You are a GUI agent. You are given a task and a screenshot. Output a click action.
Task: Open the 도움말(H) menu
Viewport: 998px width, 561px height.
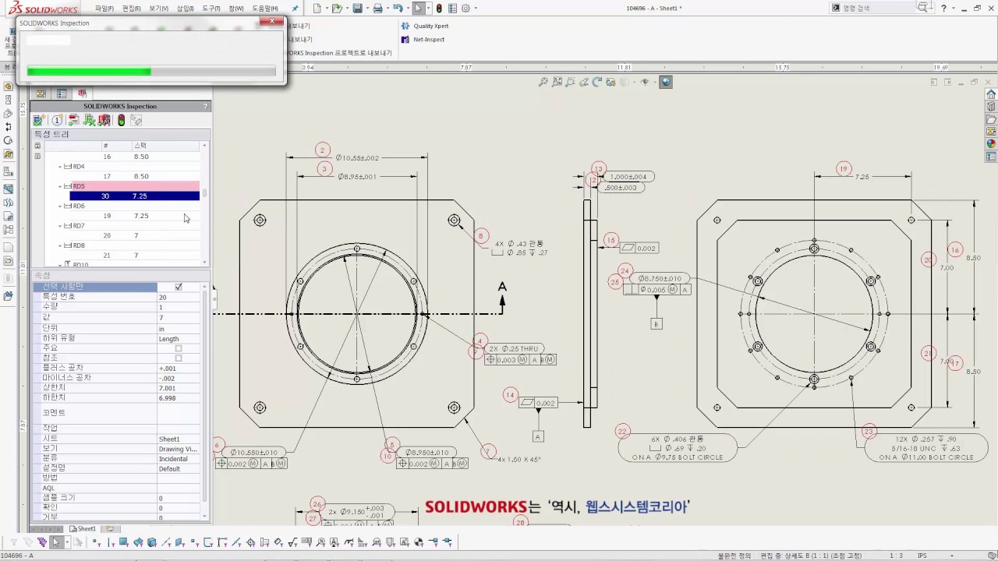coord(264,9)
